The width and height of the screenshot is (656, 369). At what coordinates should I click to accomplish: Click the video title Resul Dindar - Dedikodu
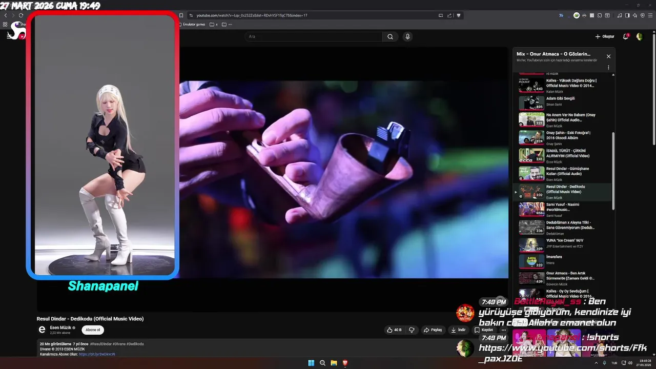click(90, 319)
